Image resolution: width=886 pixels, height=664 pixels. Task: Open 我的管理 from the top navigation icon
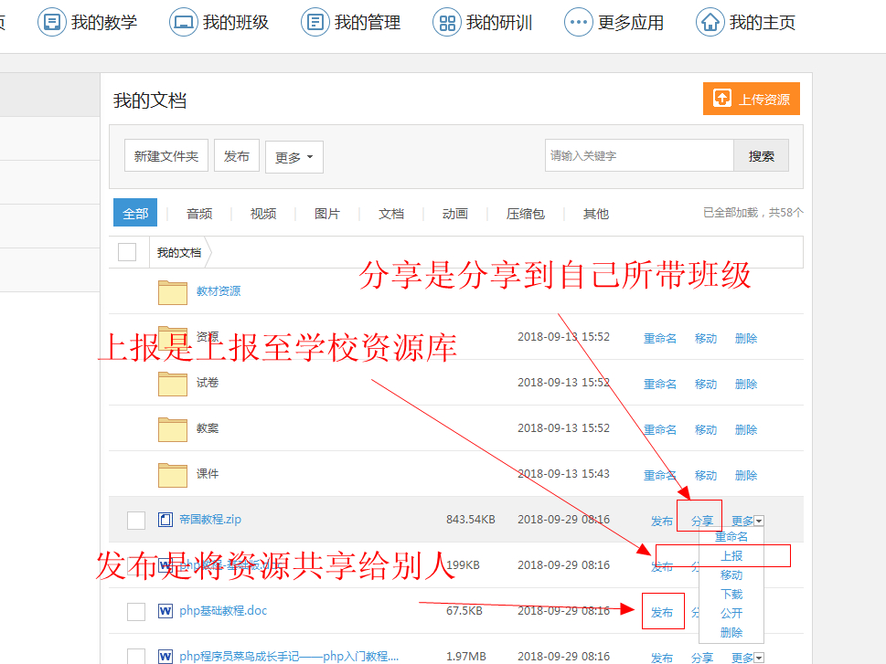[x=315, y=22]
